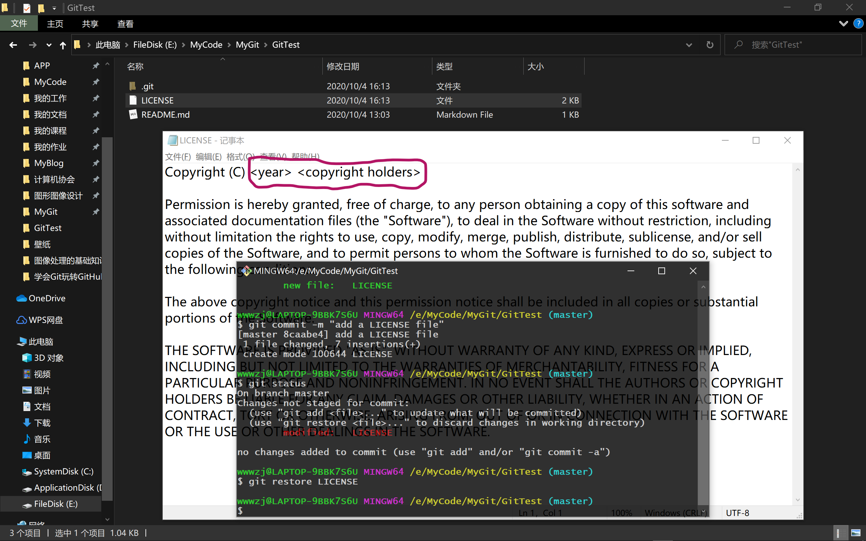This screenshot has height=541, width=866.
Task: Switch to the 主页 ribbon tab
Action: 55,24
